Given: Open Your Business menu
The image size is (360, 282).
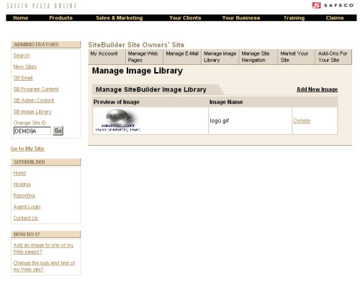Looking at the screenshot, I should (241, 18).
